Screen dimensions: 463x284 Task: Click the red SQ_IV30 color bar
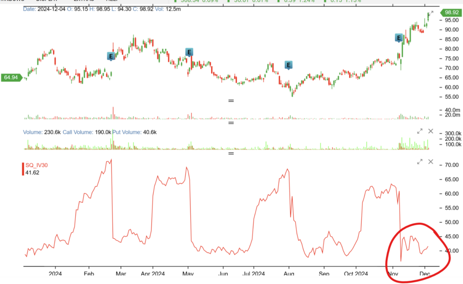(x=23, y=169)
